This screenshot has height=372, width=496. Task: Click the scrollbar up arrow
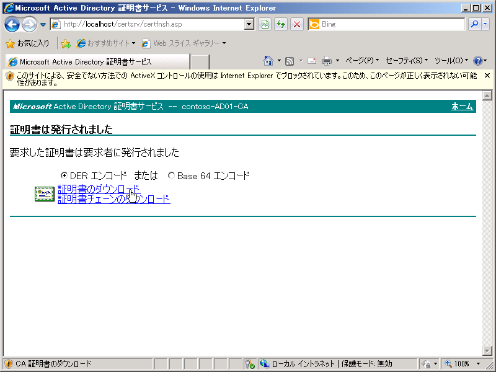487,95
